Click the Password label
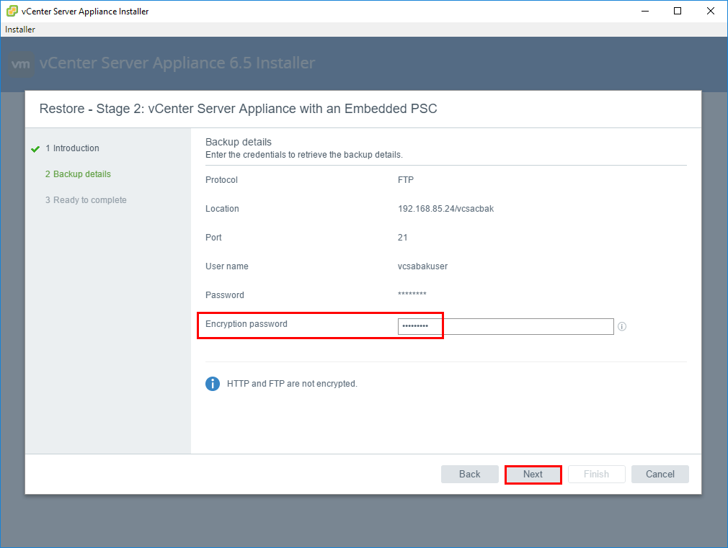This screenshot has height=548, width=728. point(225,295)
